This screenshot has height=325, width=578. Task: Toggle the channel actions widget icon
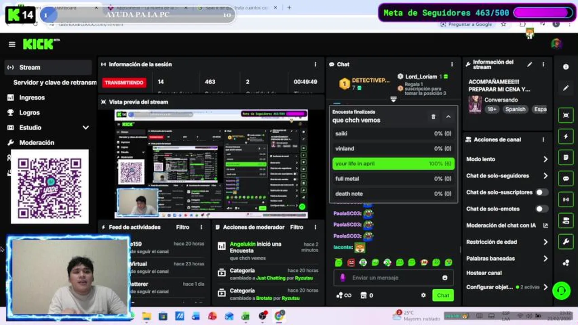point(566,221)
